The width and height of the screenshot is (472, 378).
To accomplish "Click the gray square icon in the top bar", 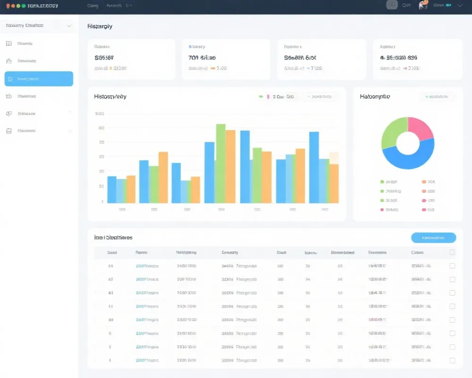I will coord(392,5).
